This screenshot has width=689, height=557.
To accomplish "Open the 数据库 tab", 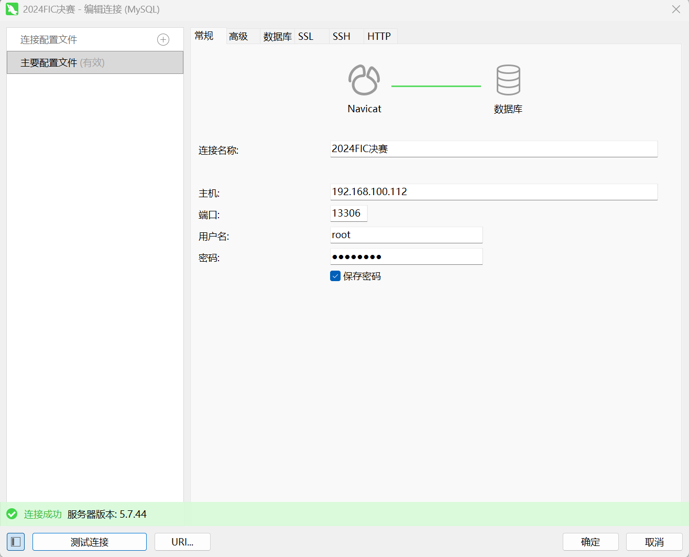I will 277,36.
